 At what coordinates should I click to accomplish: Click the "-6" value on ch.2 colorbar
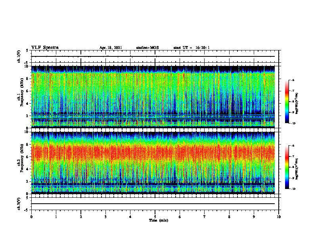click(293, 146)
